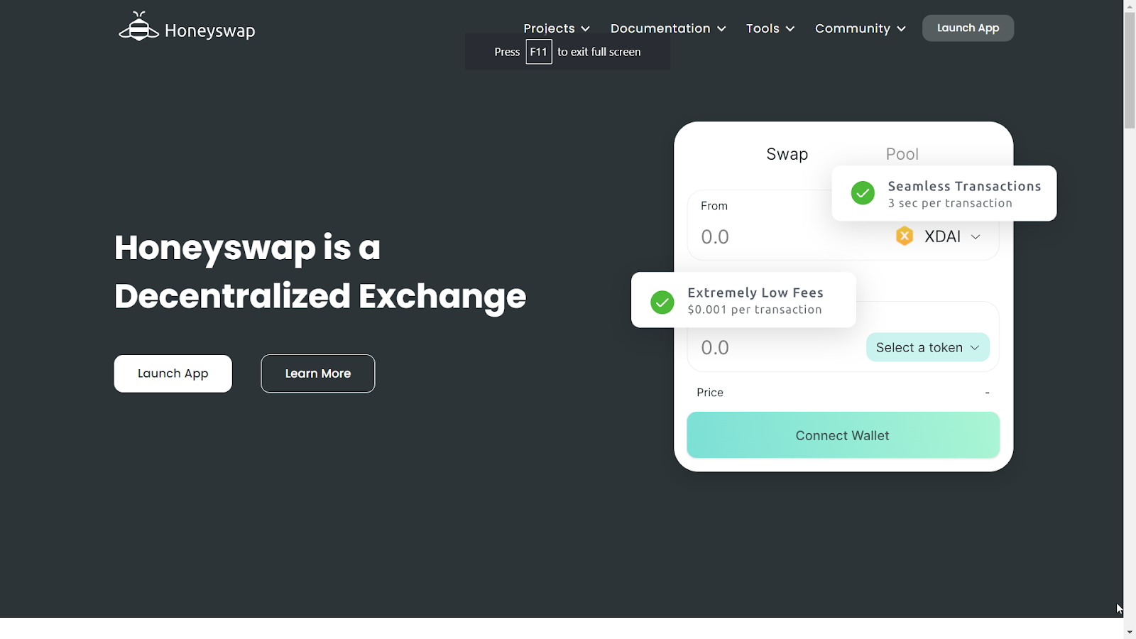Click the scrollbar up arrow
The height and width of the screenshot is (639, 1136).
point(1130,6)
